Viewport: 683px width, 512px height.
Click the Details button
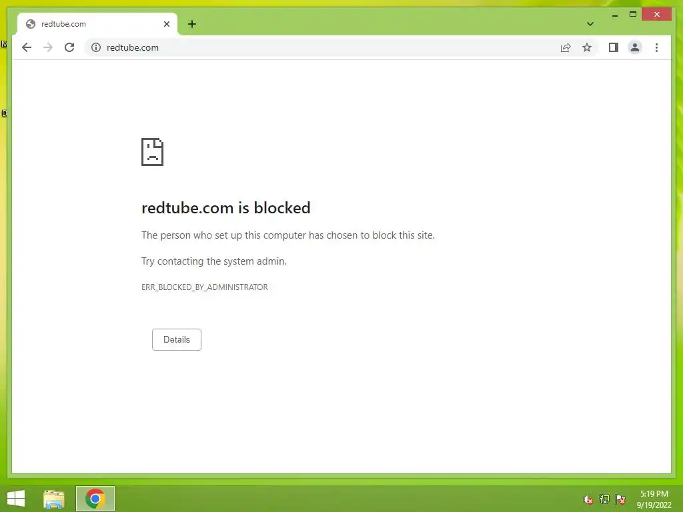coord(176,339)
